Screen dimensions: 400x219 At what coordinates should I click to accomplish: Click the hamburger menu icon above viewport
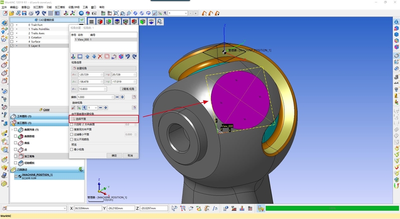[x=91, y=21]
